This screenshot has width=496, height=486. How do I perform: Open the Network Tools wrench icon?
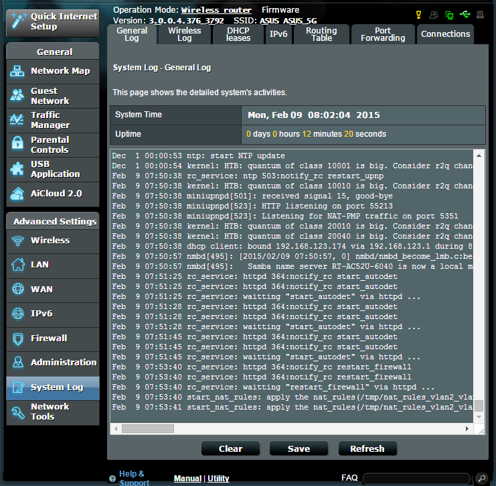coord(17,412)
